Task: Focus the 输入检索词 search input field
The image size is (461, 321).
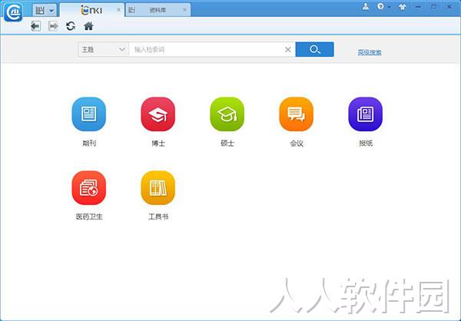Action: pos(206,49)
